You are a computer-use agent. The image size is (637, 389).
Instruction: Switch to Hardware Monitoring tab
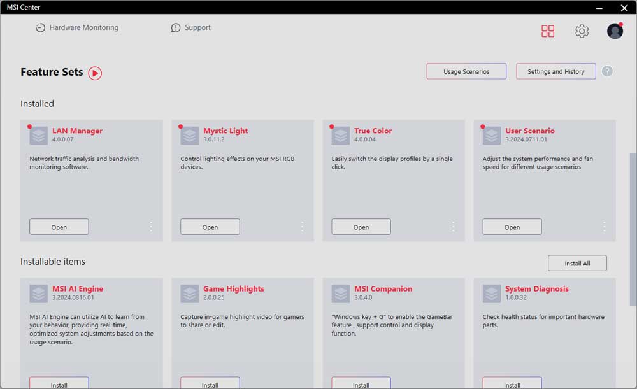[x=77, y=28]
